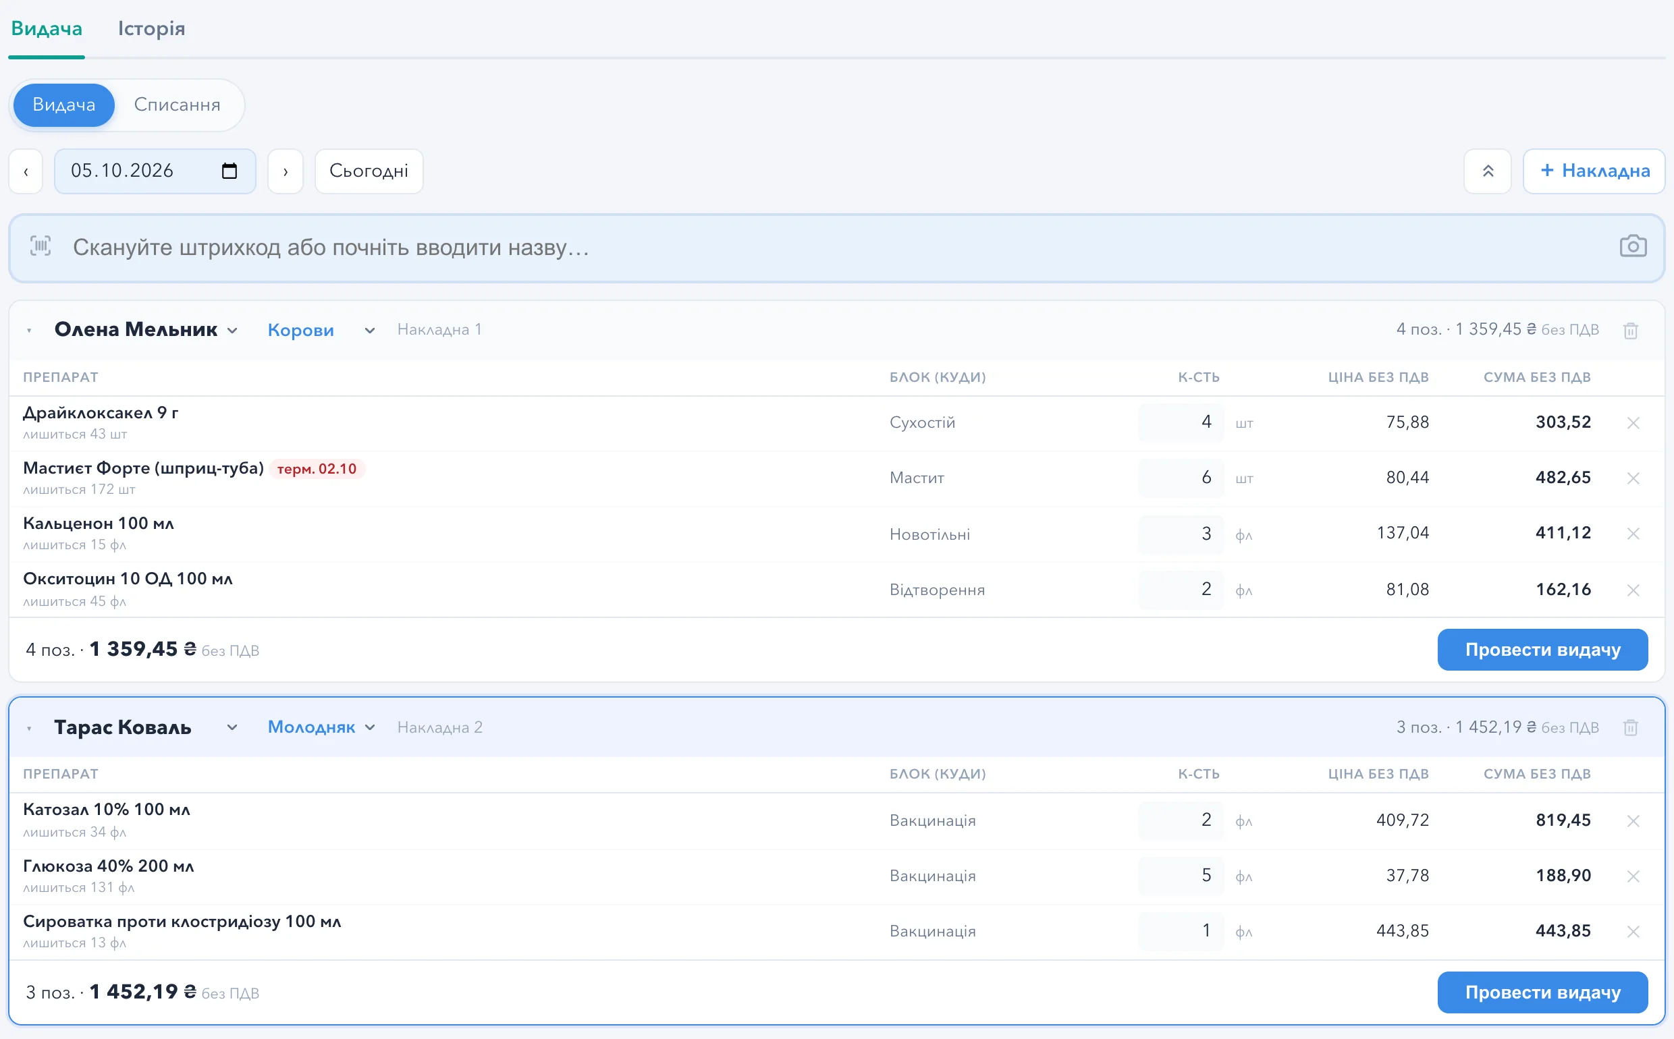Switch the mode toggle to Списання
Image resolution: width=1674 pixels, height=1039 pixels.
[x=178, y=105]
